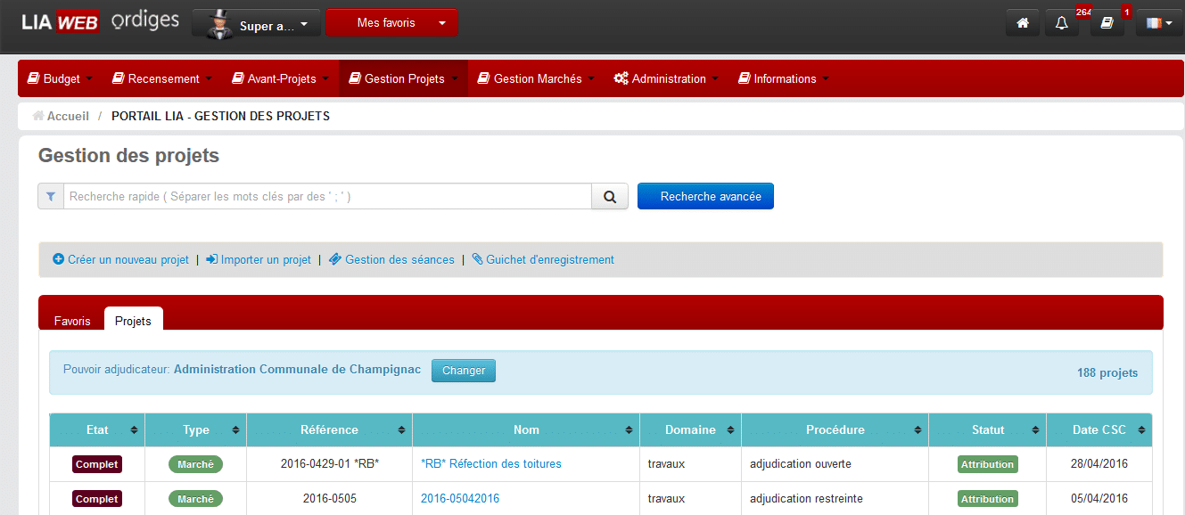Click the Recherche avancée button
Viewport: 1185px width, 515px height.
click(705, 196)
